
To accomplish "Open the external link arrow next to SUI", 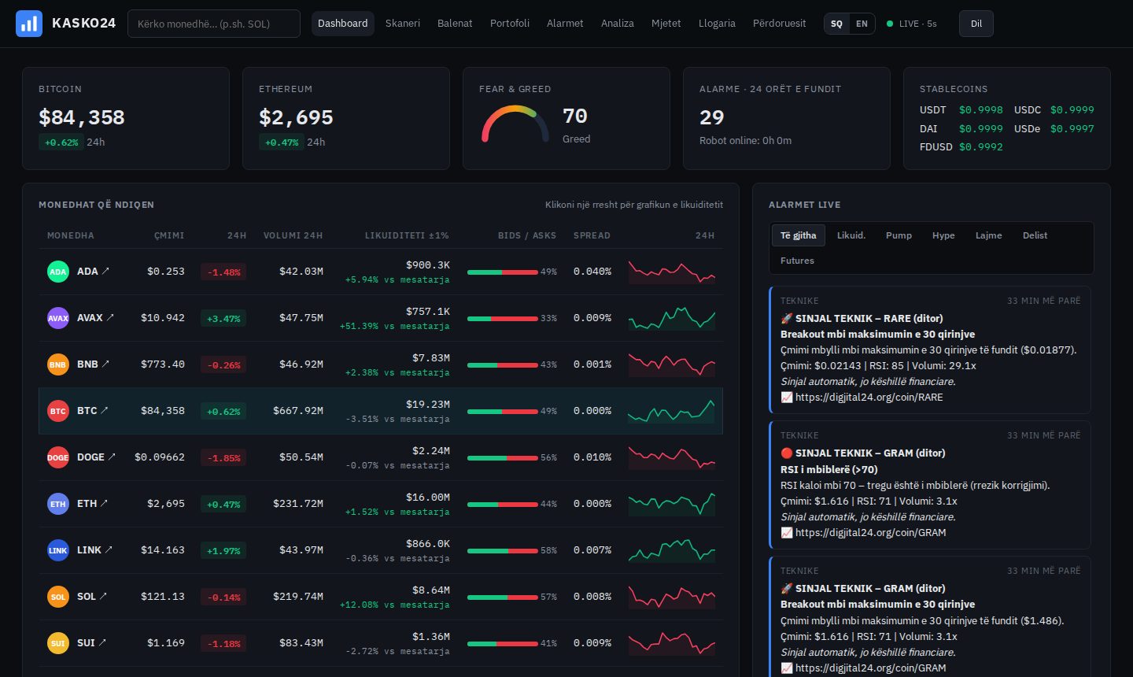I will (102, 642).
